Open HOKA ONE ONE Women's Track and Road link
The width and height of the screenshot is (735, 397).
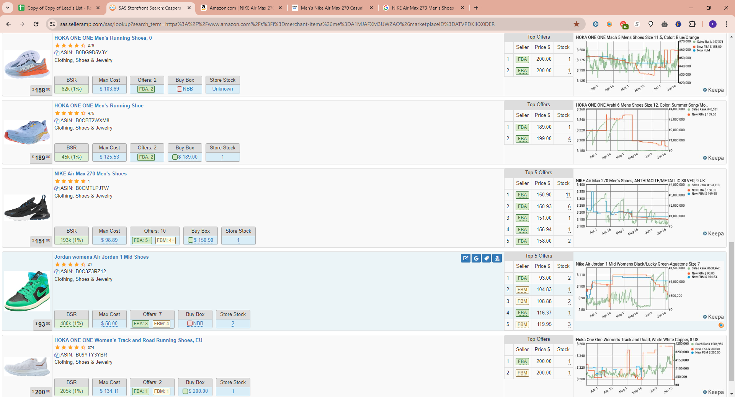point(128,340)
